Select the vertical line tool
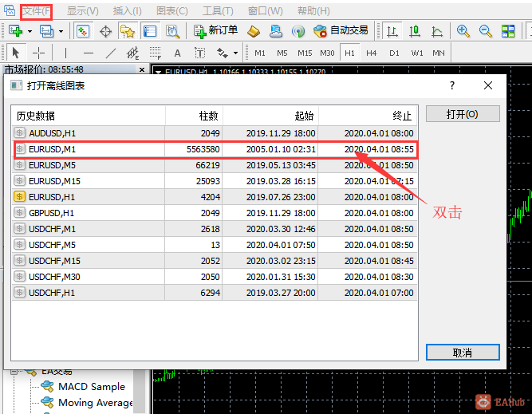Screen dimensions: 532x414 point(65,53)
